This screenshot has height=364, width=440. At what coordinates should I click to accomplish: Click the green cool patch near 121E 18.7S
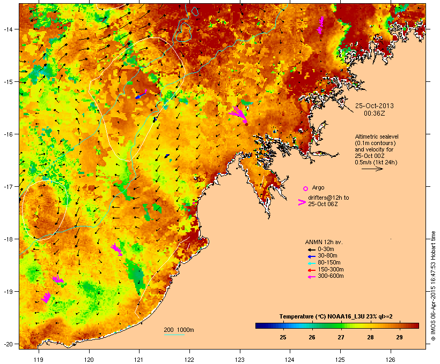[x=135, y=276]
